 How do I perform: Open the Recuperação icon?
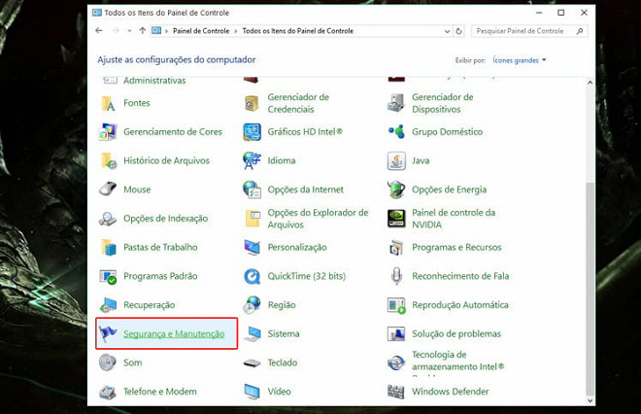point(109,305)
